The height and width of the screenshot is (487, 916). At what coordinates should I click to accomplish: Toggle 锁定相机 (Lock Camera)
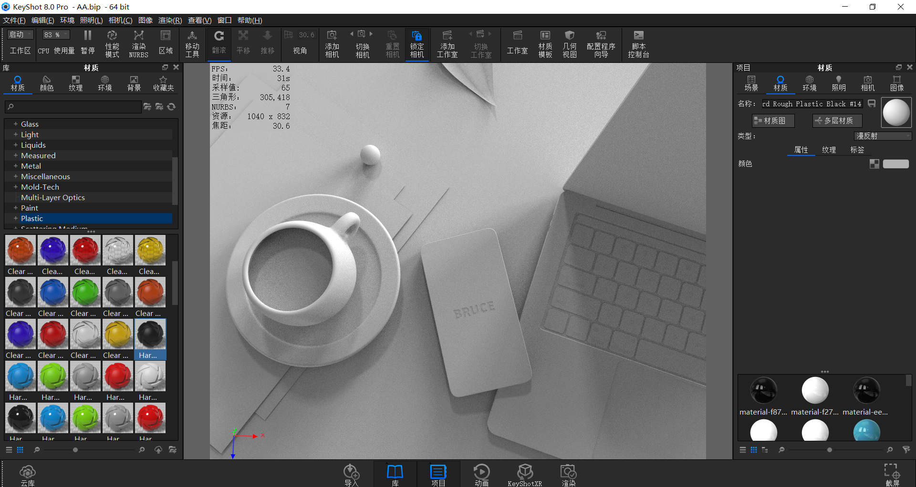tap(416, 44)
